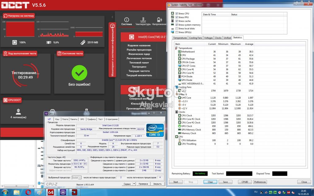Click the memory stick icon beside 2519 MB
Viewport: 314px width, 196px height.
pyautogui.click(x=83, y=42)
